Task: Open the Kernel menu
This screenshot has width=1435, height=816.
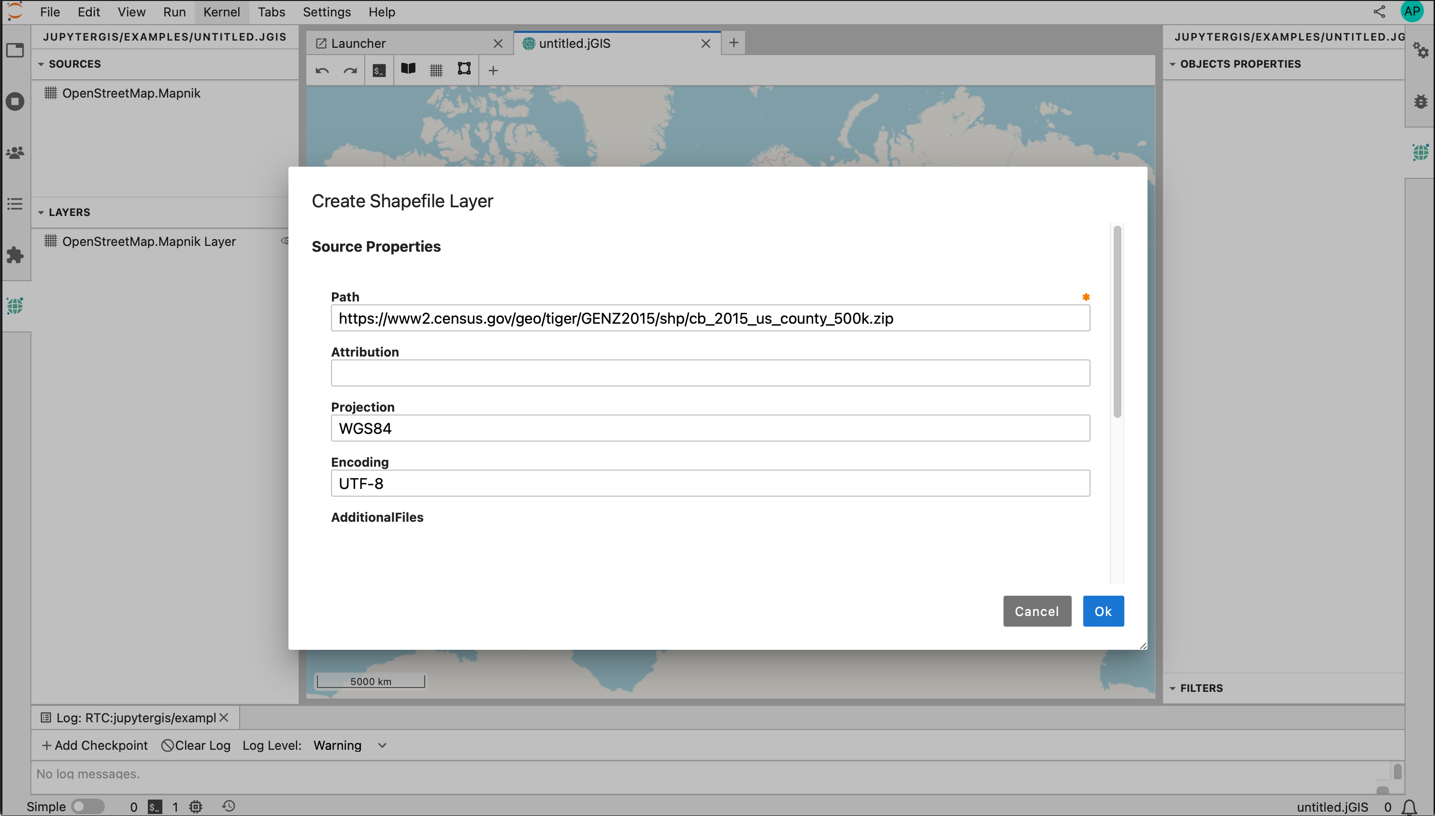Action: coord(221,11)
